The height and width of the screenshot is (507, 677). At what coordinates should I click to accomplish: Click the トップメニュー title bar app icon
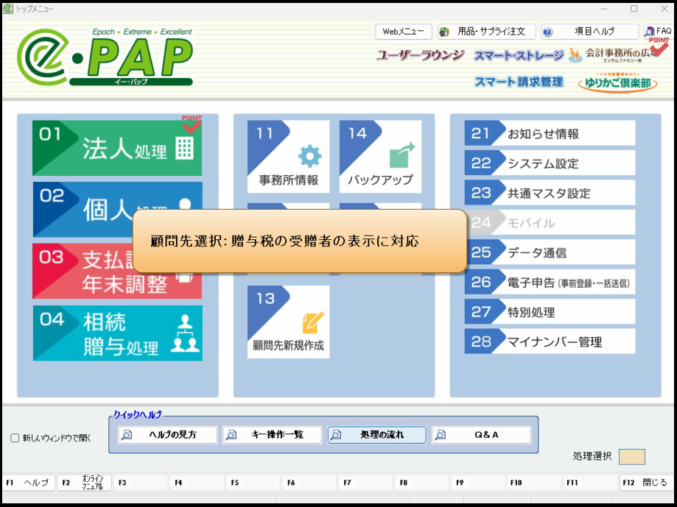8,8
